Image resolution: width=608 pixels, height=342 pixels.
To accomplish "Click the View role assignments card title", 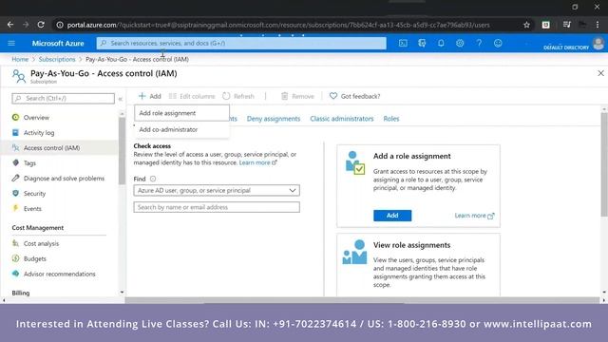I will click(x=411, y=245).
